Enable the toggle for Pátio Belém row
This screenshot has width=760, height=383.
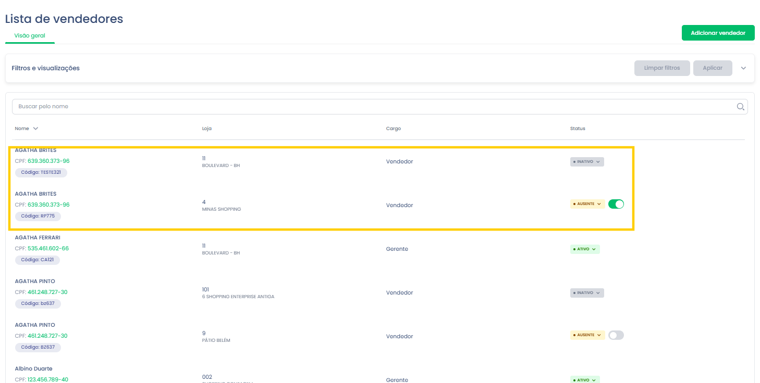(616, 335)
